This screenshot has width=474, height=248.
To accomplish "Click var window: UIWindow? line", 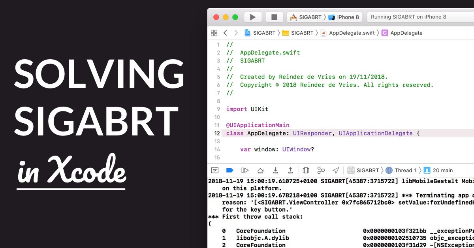I will coord(277,149).
